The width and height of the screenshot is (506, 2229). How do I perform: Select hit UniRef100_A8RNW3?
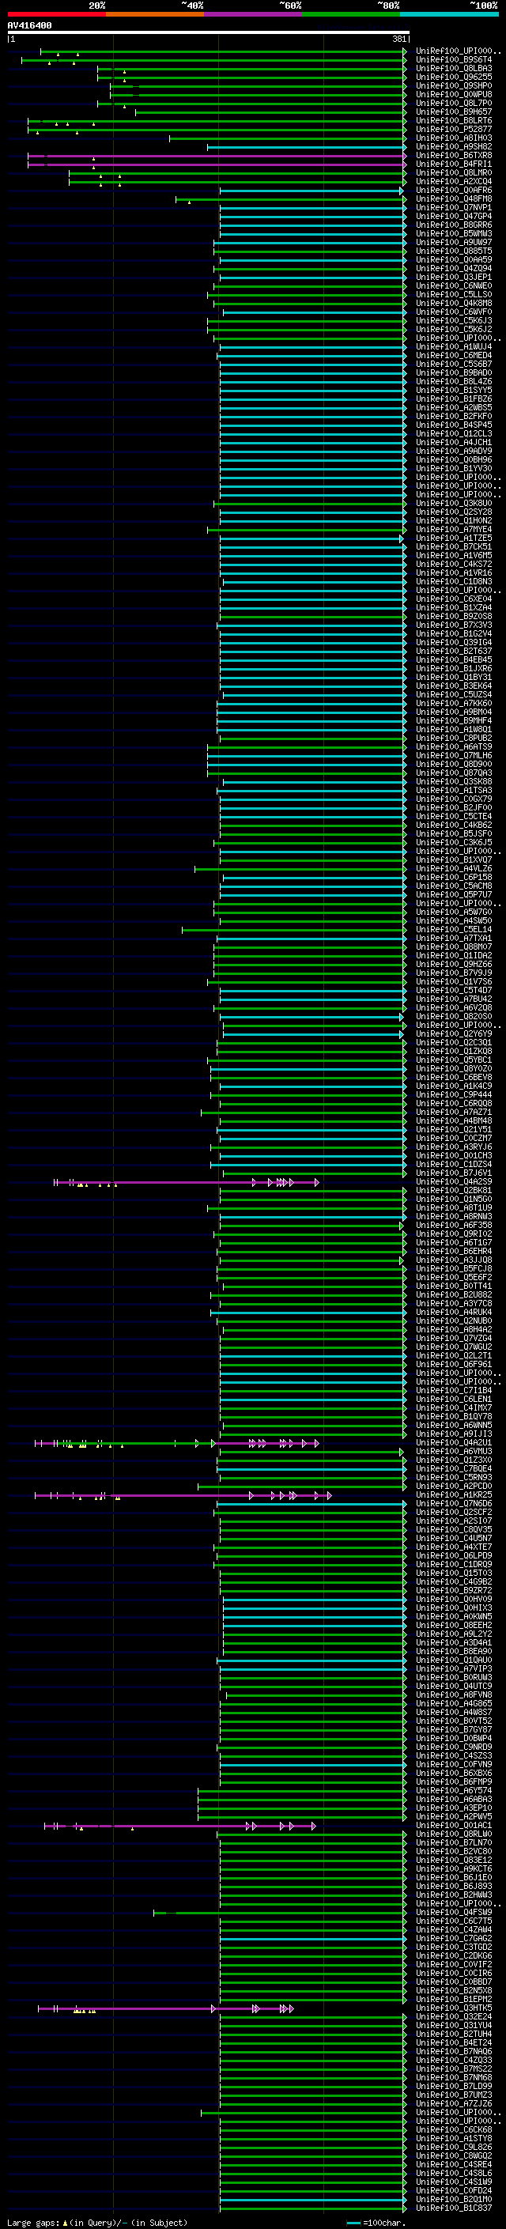click(453, 1217)
